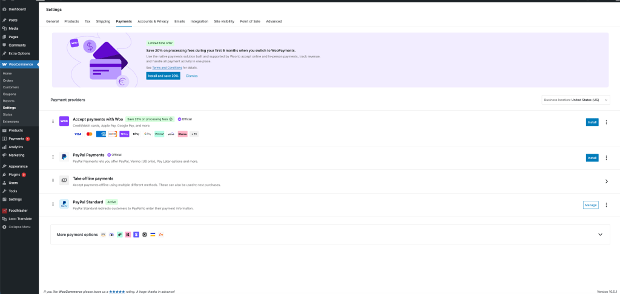Click the Install and save 20% button
Screen dimensions: 620x294
pos(163,76)
